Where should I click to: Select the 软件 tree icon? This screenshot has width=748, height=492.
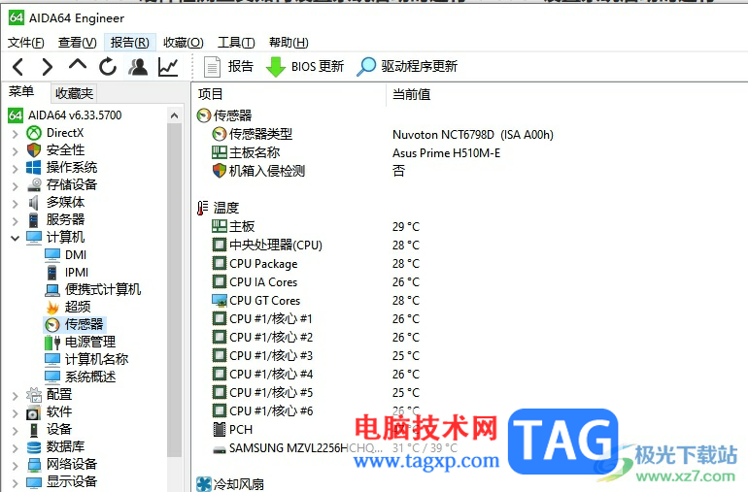click(x=34, y=411)
